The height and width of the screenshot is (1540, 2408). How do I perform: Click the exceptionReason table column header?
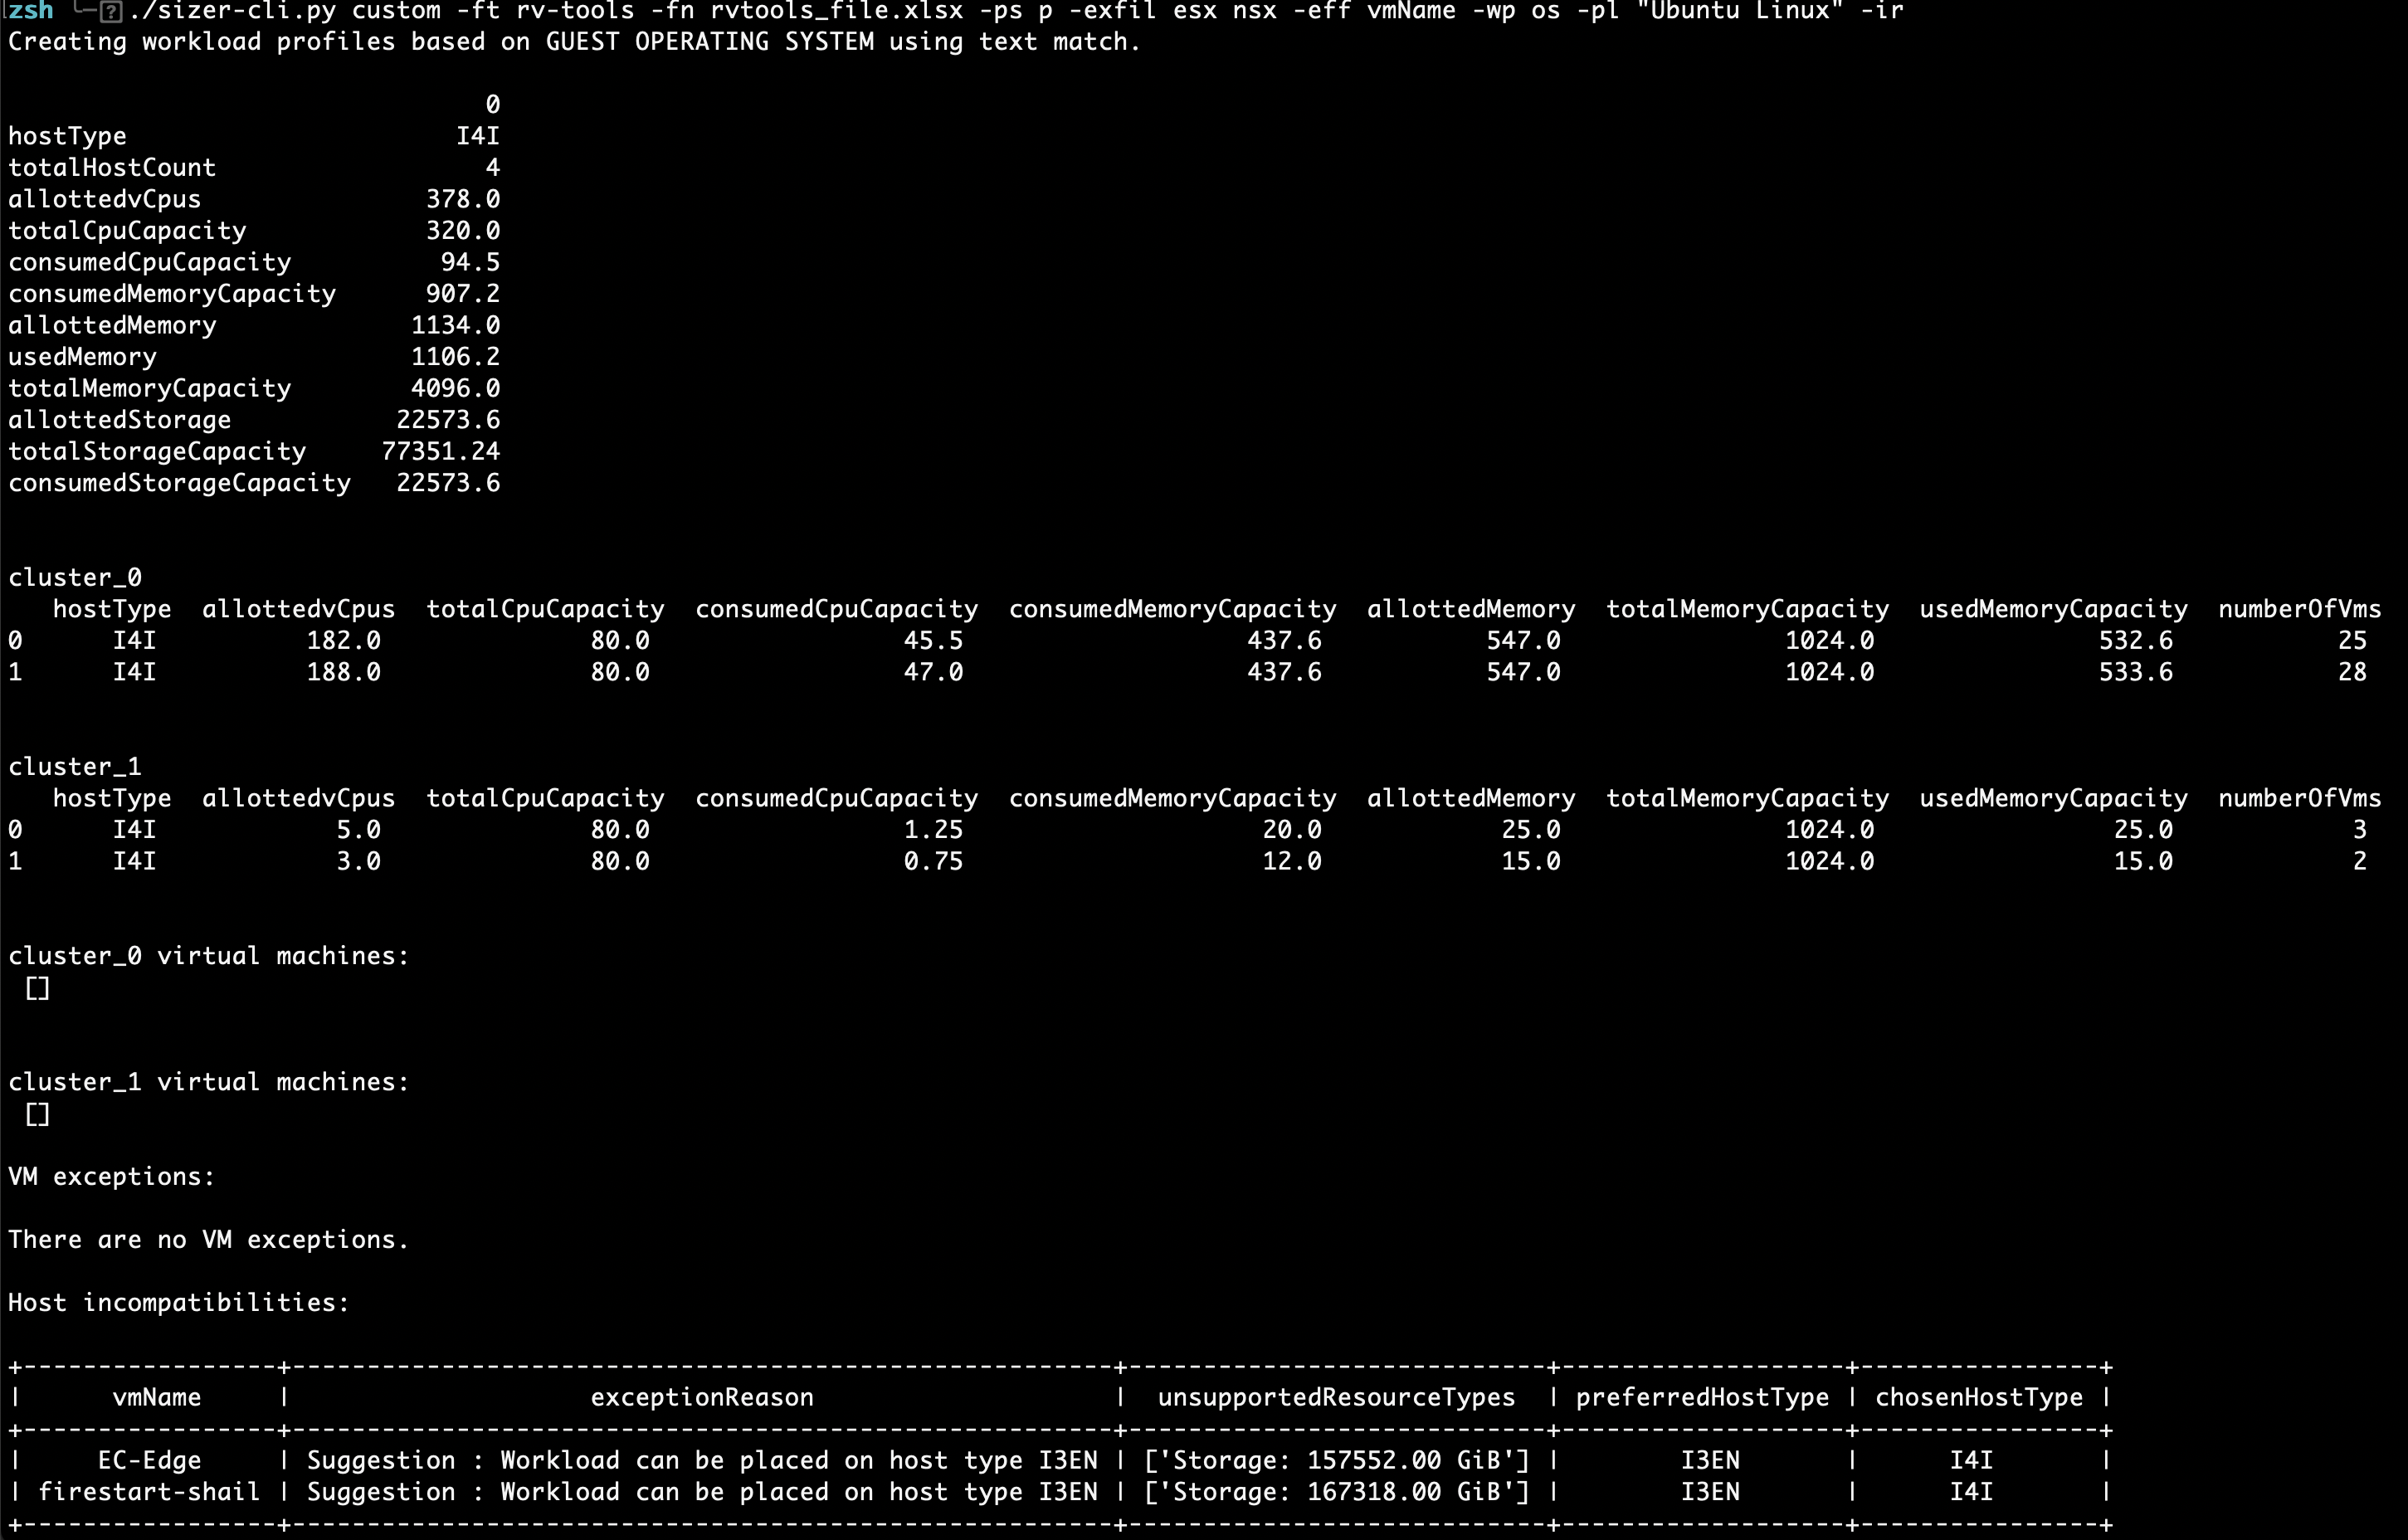pyautogui.click(x=702, y=1397)
